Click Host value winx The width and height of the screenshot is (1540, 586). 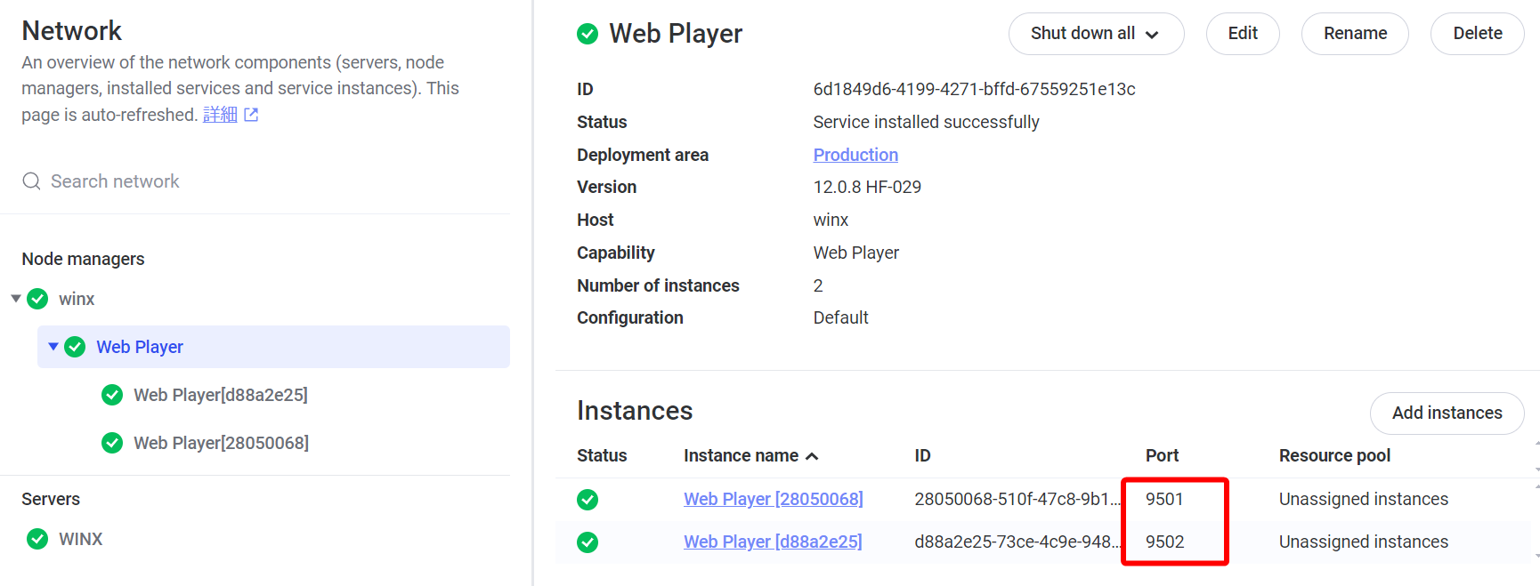(x=831, y=220)
